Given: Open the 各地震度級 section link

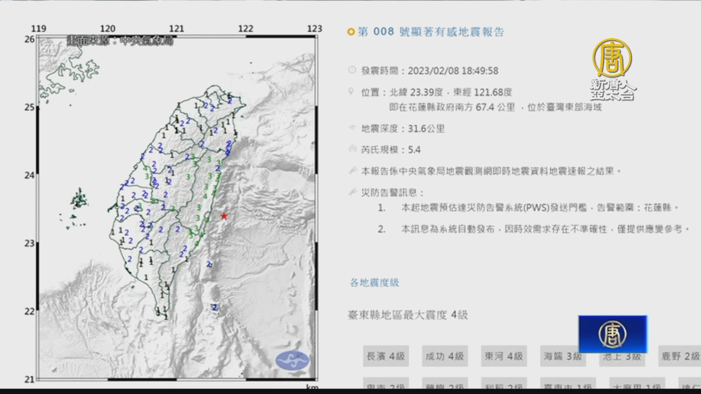Looking at the screenshot, I should pos(375,283).
